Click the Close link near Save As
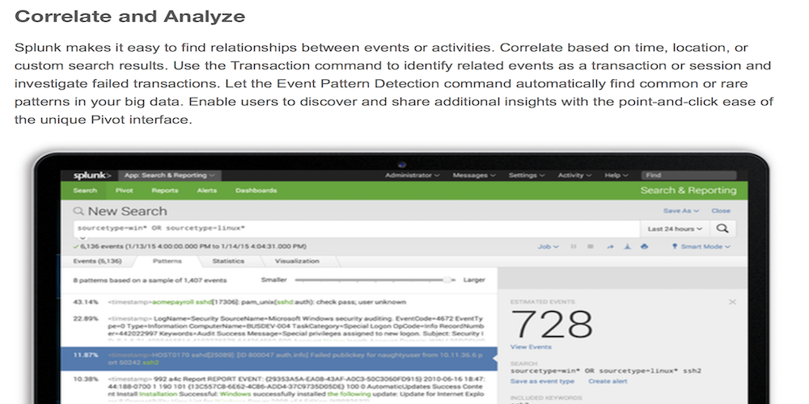 (x=721, y=211)
